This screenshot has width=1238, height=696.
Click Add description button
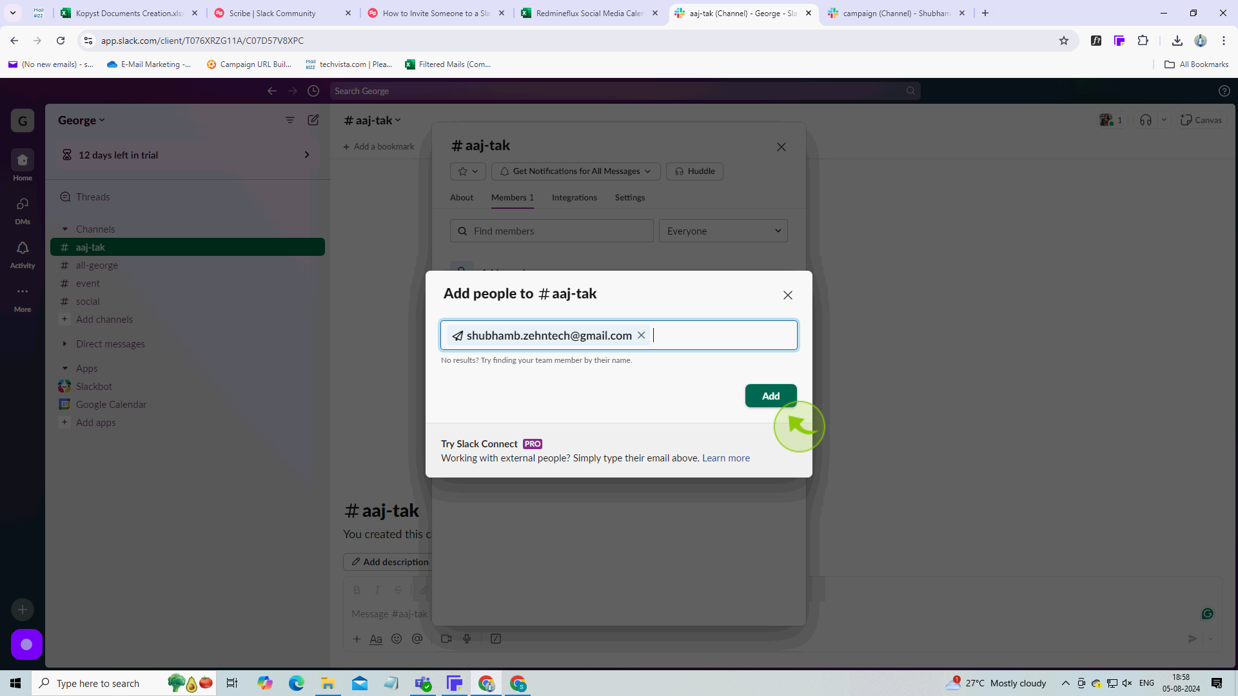click(x=389, y=562)
